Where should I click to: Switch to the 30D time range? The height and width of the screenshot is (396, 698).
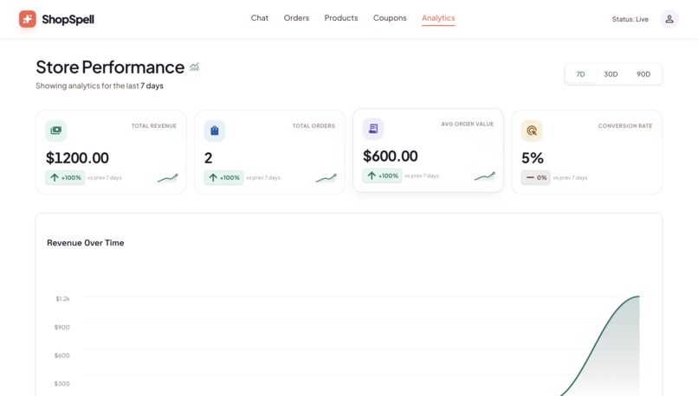(x=611, y=74)
